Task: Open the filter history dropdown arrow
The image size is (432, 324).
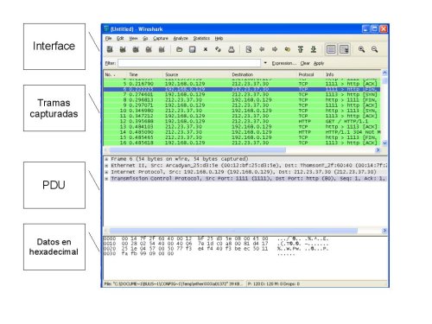Action: click(x=265, y=63)
